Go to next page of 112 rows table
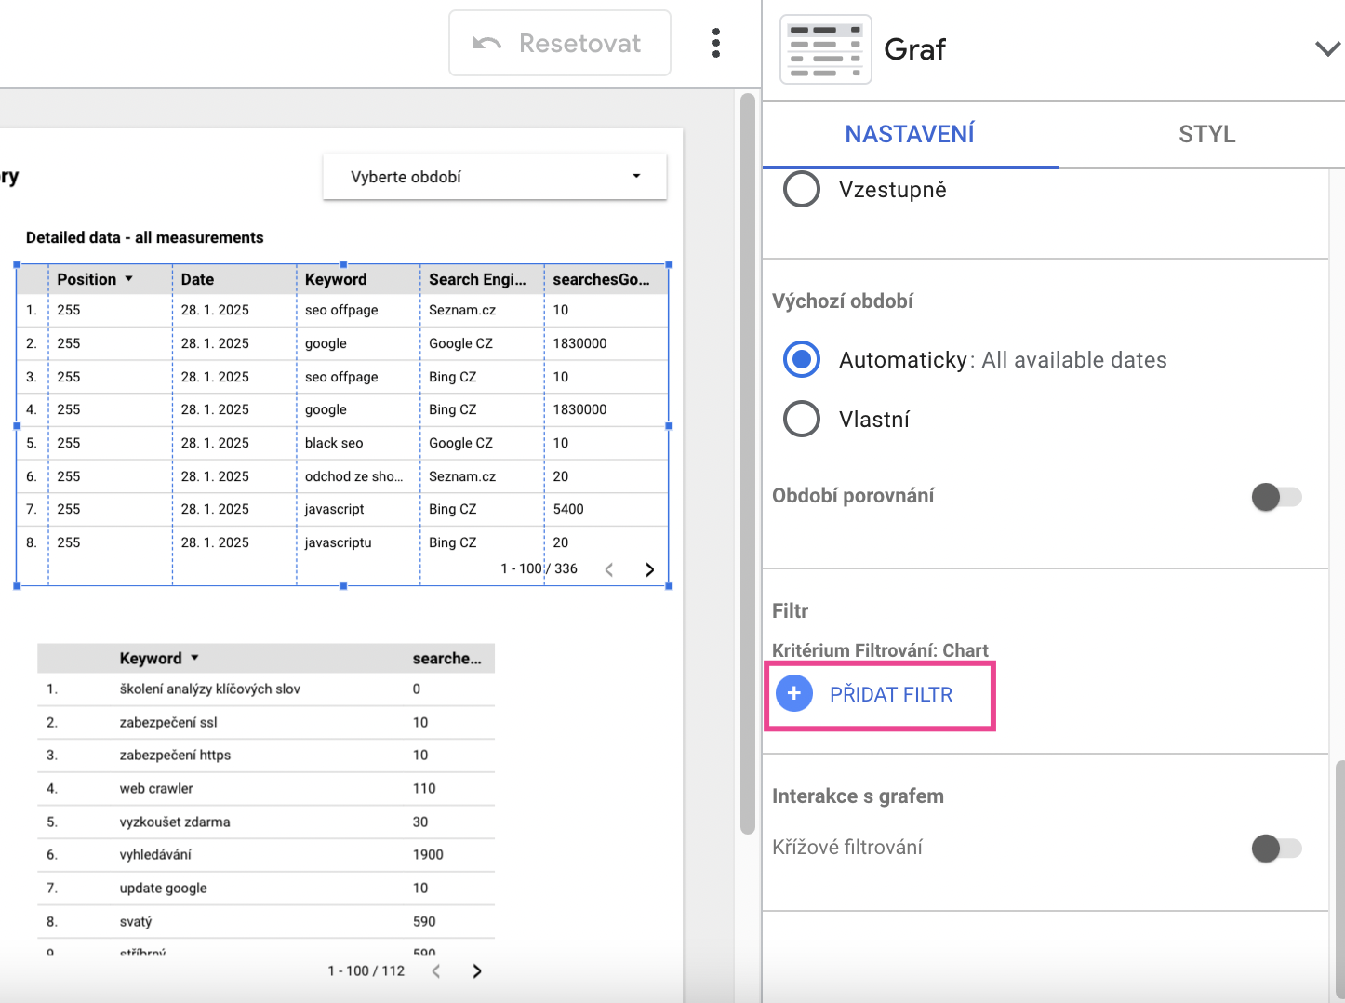 pyautogui.click(x=477, y=971)
